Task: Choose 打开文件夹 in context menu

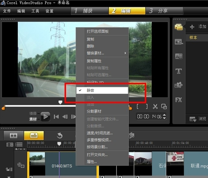Action: pyautogui.click(x=97, y=155)
